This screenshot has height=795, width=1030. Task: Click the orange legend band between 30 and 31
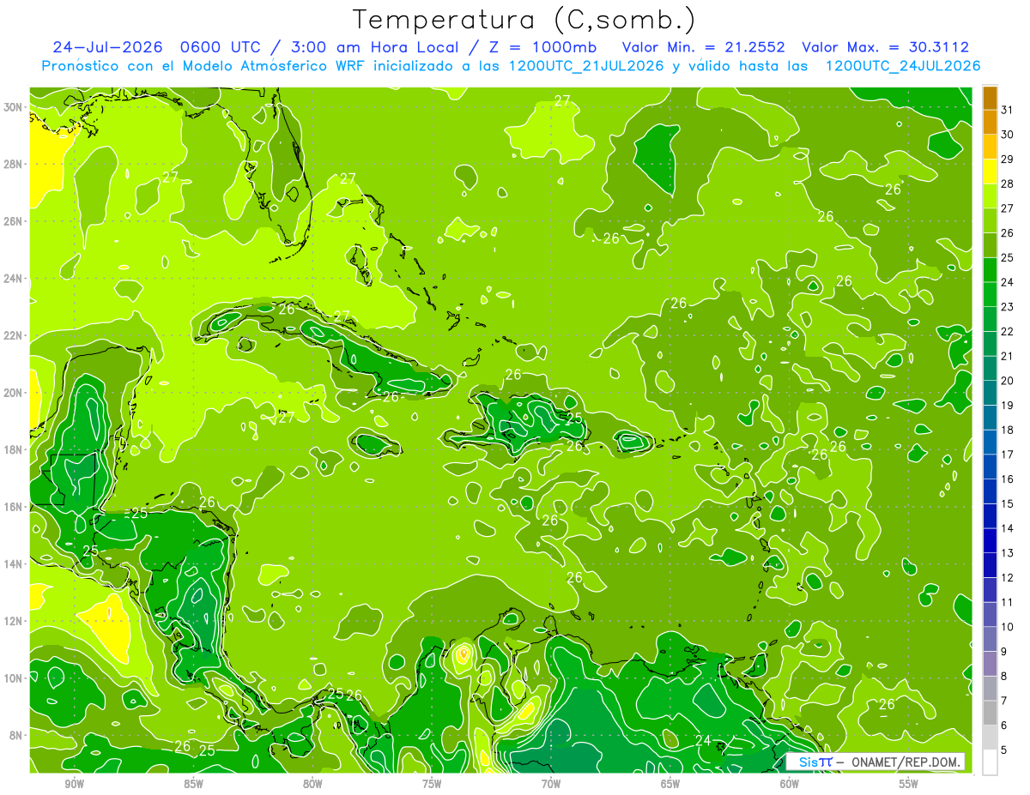coord(990,122)
